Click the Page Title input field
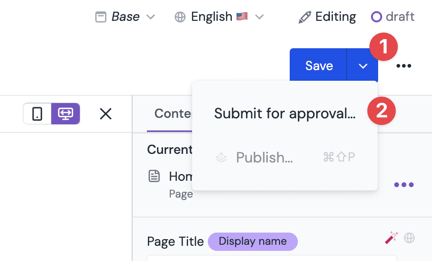 272,258
